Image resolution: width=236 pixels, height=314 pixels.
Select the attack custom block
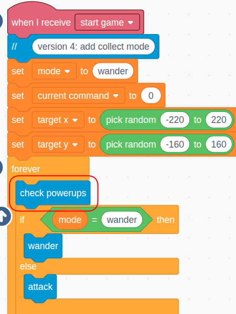click(x=40, y=287)
